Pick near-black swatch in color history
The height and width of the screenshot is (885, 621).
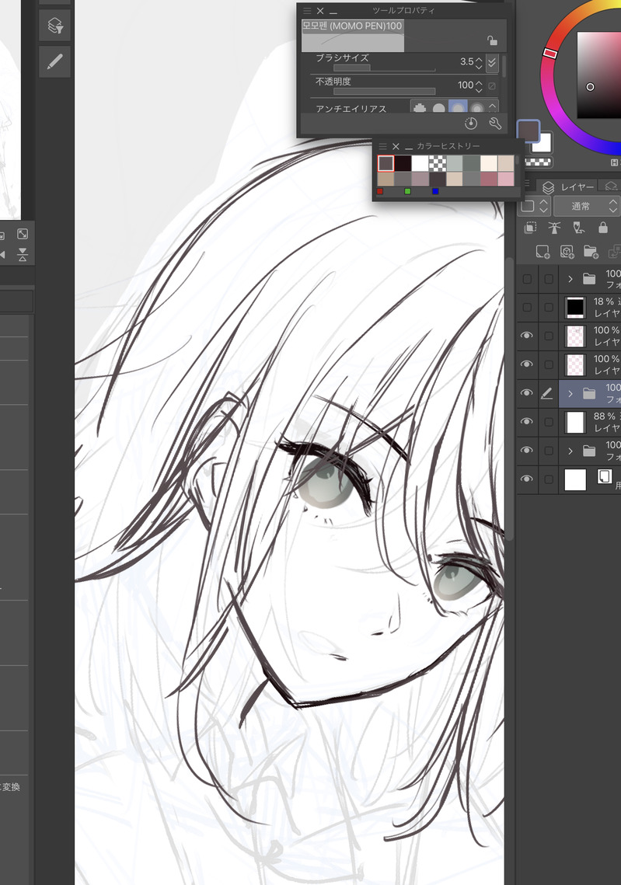click(403, 164)
